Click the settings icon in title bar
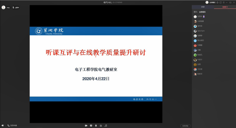236x128 pixels. (x=217, y=2)
